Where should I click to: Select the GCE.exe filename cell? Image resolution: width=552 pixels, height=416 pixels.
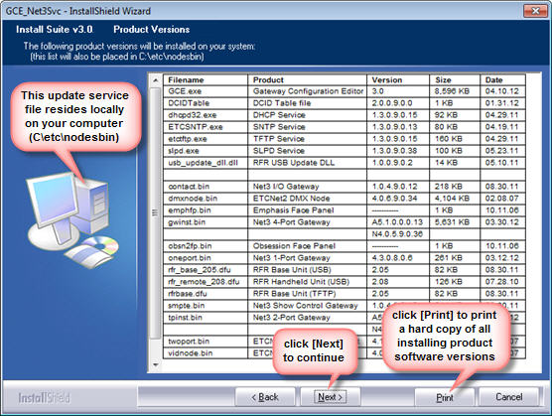click(x=206, y=91)
